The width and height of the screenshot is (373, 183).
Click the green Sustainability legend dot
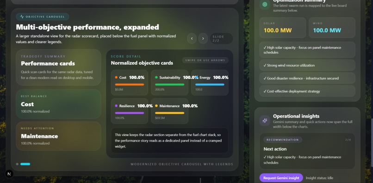(x=156, y=77)
